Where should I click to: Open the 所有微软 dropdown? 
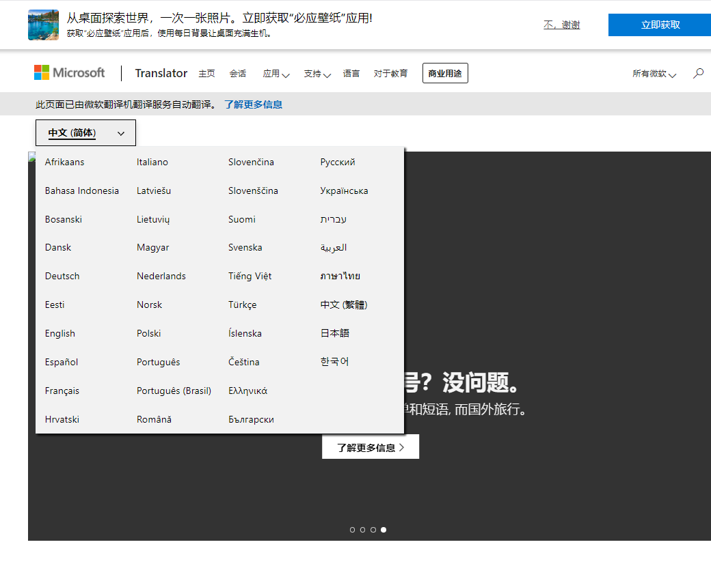(x=654, y=74)
